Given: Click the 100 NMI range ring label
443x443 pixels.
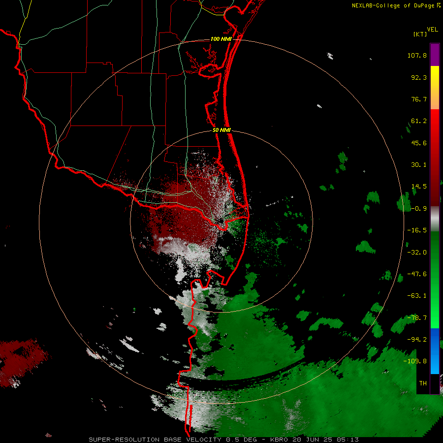Looking at the screenshot, I should click(221, 39).
